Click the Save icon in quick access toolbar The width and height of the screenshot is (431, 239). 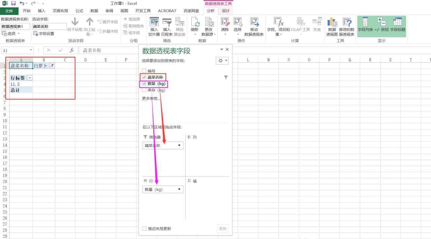click(x=13, y=3)
